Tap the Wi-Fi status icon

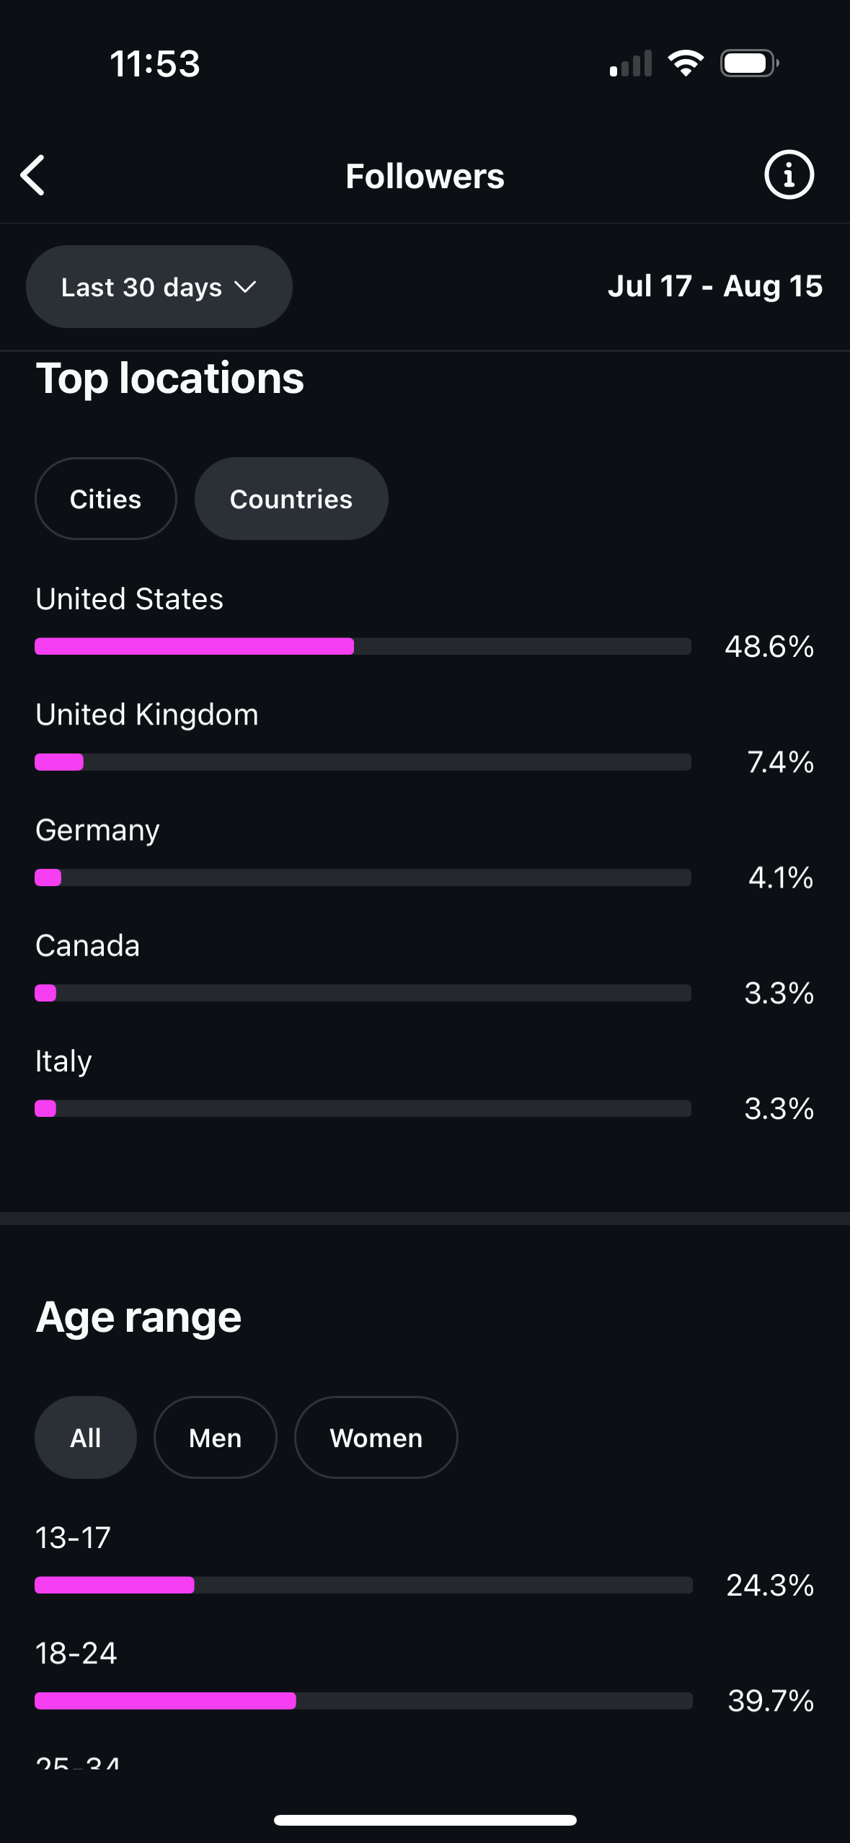(x=686, y=63)
